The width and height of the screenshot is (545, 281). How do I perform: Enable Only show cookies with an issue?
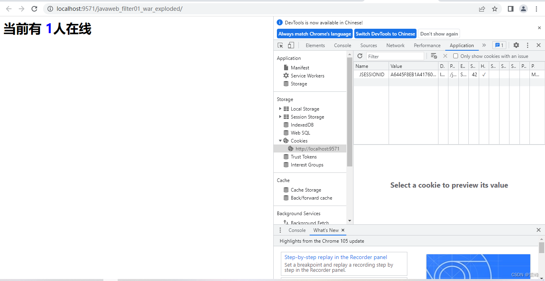[456, 56]
